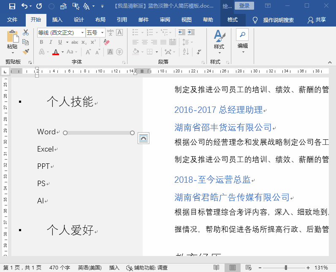Open the font name dropdown
The height and width of the screenshot is (272, 336).
(x=82, y=33)
